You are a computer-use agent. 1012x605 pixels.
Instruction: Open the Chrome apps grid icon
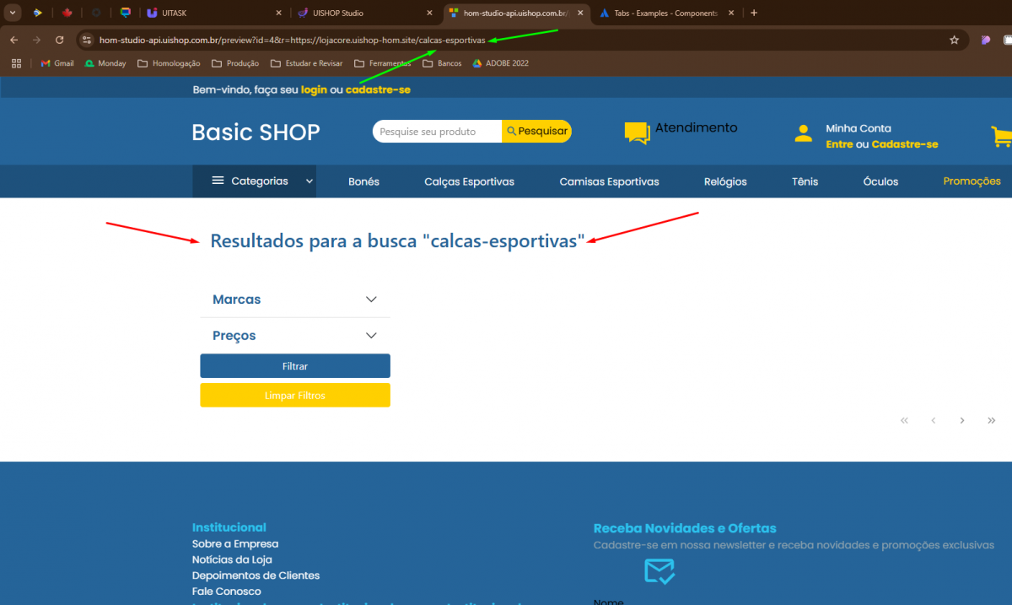click(x=16, y=63)
